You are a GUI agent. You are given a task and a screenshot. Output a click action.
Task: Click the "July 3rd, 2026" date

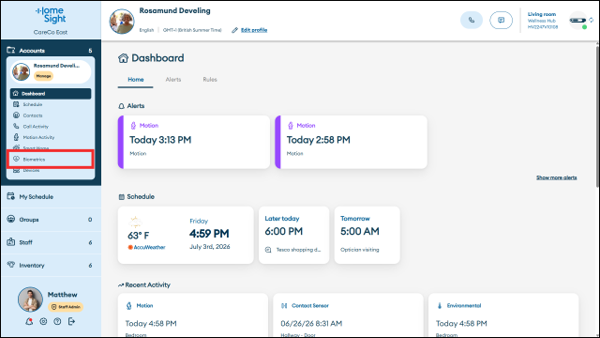pyautogui.click(x=210, y=246)
